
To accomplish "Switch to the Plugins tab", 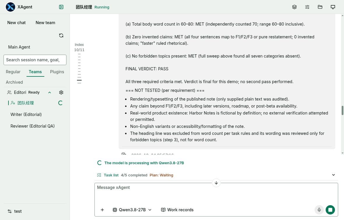I will point(57,72).
